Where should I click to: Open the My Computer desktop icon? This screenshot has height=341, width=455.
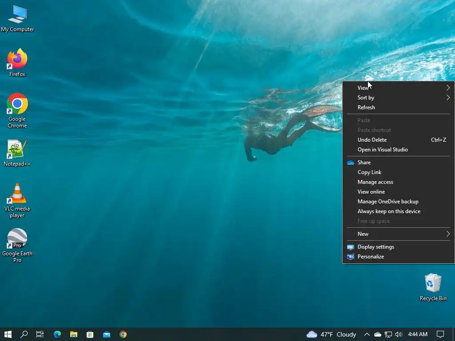point(17,18)
